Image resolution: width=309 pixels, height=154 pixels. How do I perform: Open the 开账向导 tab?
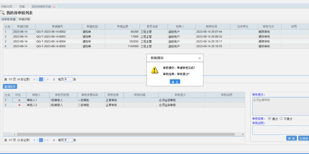[x=7, y=7]
